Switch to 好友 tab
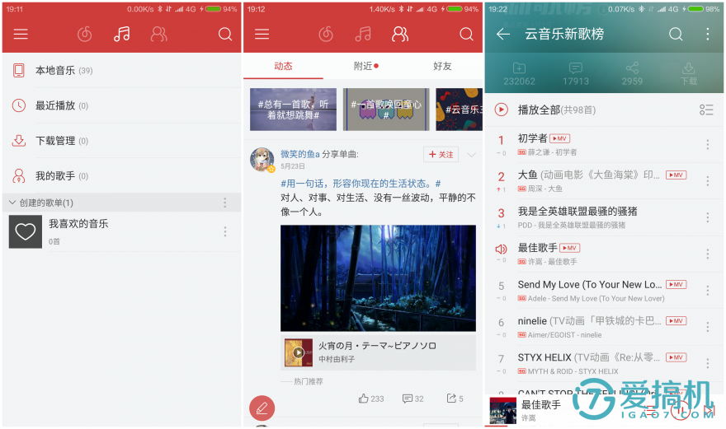 442,66
